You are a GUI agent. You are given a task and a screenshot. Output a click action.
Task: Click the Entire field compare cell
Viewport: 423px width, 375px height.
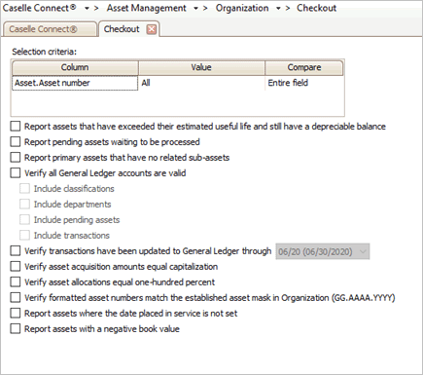click(304, 83)
